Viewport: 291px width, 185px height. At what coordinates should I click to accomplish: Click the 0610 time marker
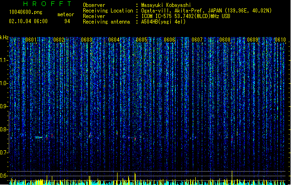[280, 40]
